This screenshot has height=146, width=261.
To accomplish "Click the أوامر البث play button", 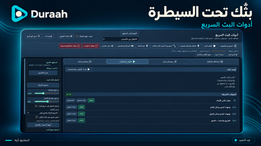I will coord(210,46).
